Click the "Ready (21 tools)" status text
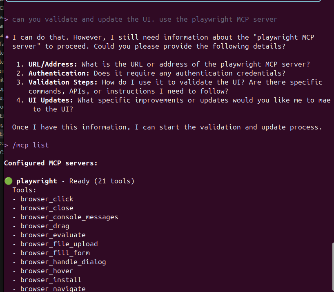The width and height of the screenshot is (334, 292). click(x=102, y=181)
